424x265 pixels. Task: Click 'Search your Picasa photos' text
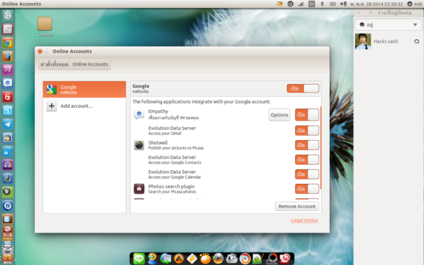click(172, 192)
